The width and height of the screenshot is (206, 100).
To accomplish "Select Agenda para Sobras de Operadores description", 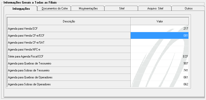I will click(69, 84).
